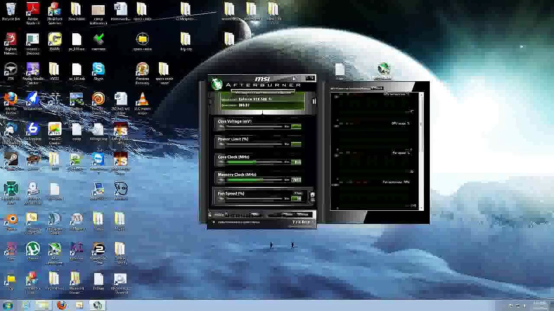Launch the memtest desktop icon
This screenshot has width=554, height=311.
tap(98, 42)
